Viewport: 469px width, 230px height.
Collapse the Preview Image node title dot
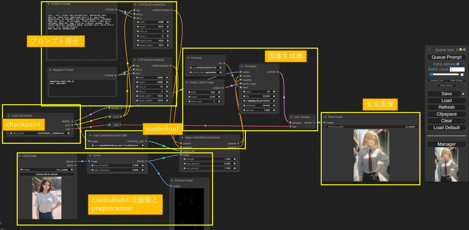[171, 180]
